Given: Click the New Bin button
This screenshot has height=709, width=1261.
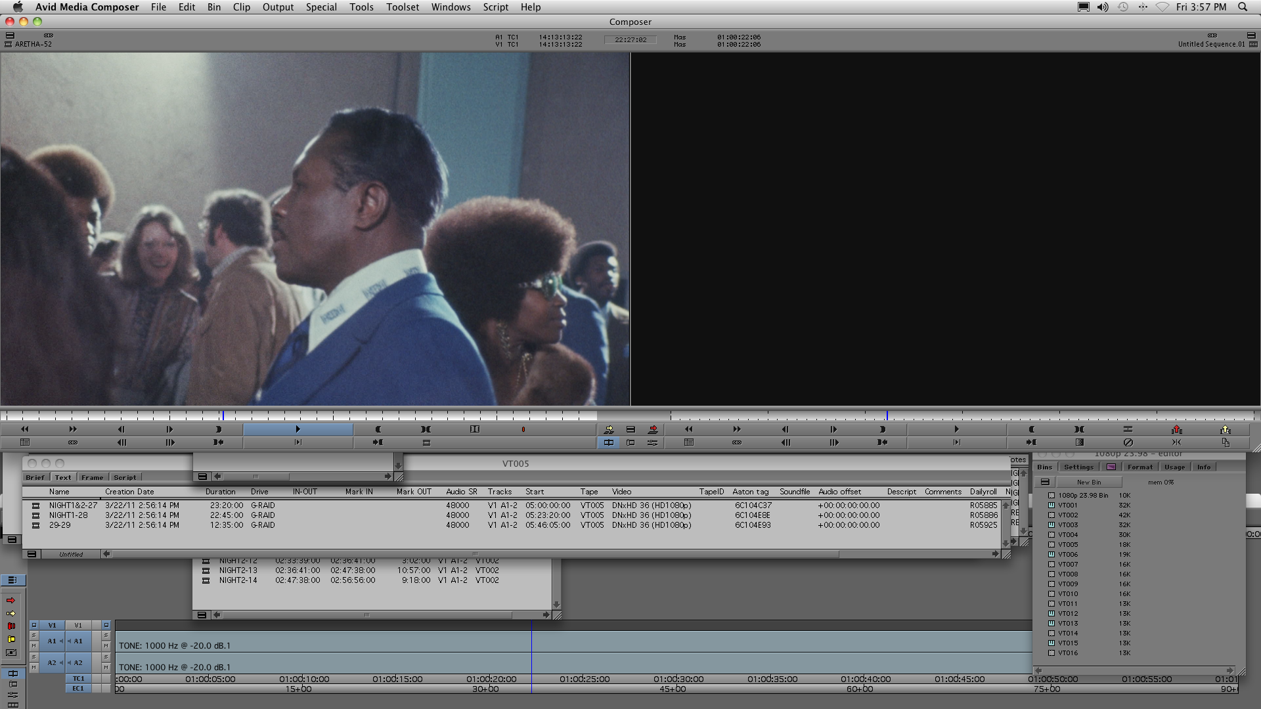Looking at the screenshot, I should click(1088, 483).
